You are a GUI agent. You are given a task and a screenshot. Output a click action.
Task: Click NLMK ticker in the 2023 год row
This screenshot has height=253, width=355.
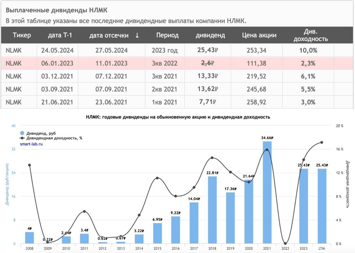(14, 50)
